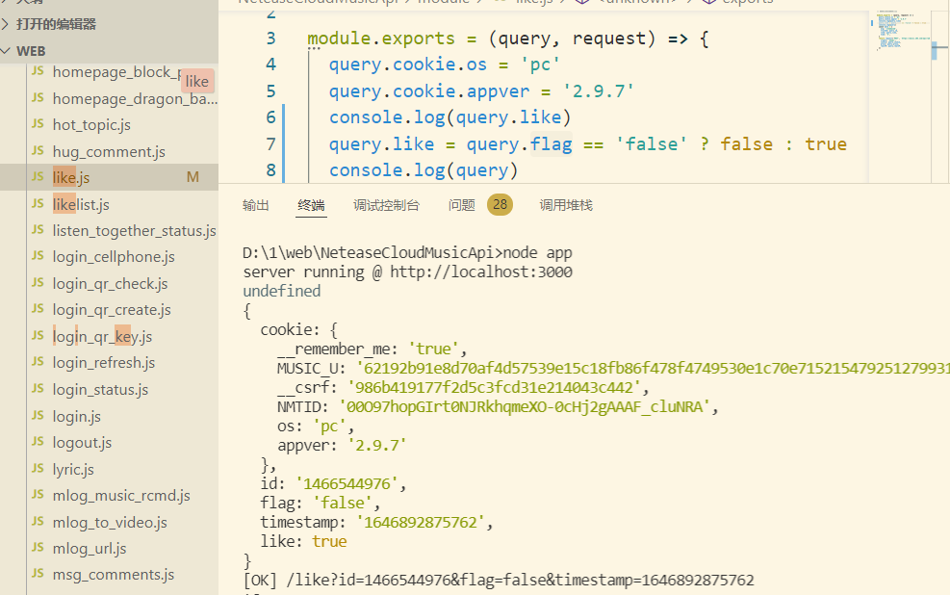Click the JS icon next to hug_comment.js
This screenshot has height=595, width=950.
tap(37, 151)
